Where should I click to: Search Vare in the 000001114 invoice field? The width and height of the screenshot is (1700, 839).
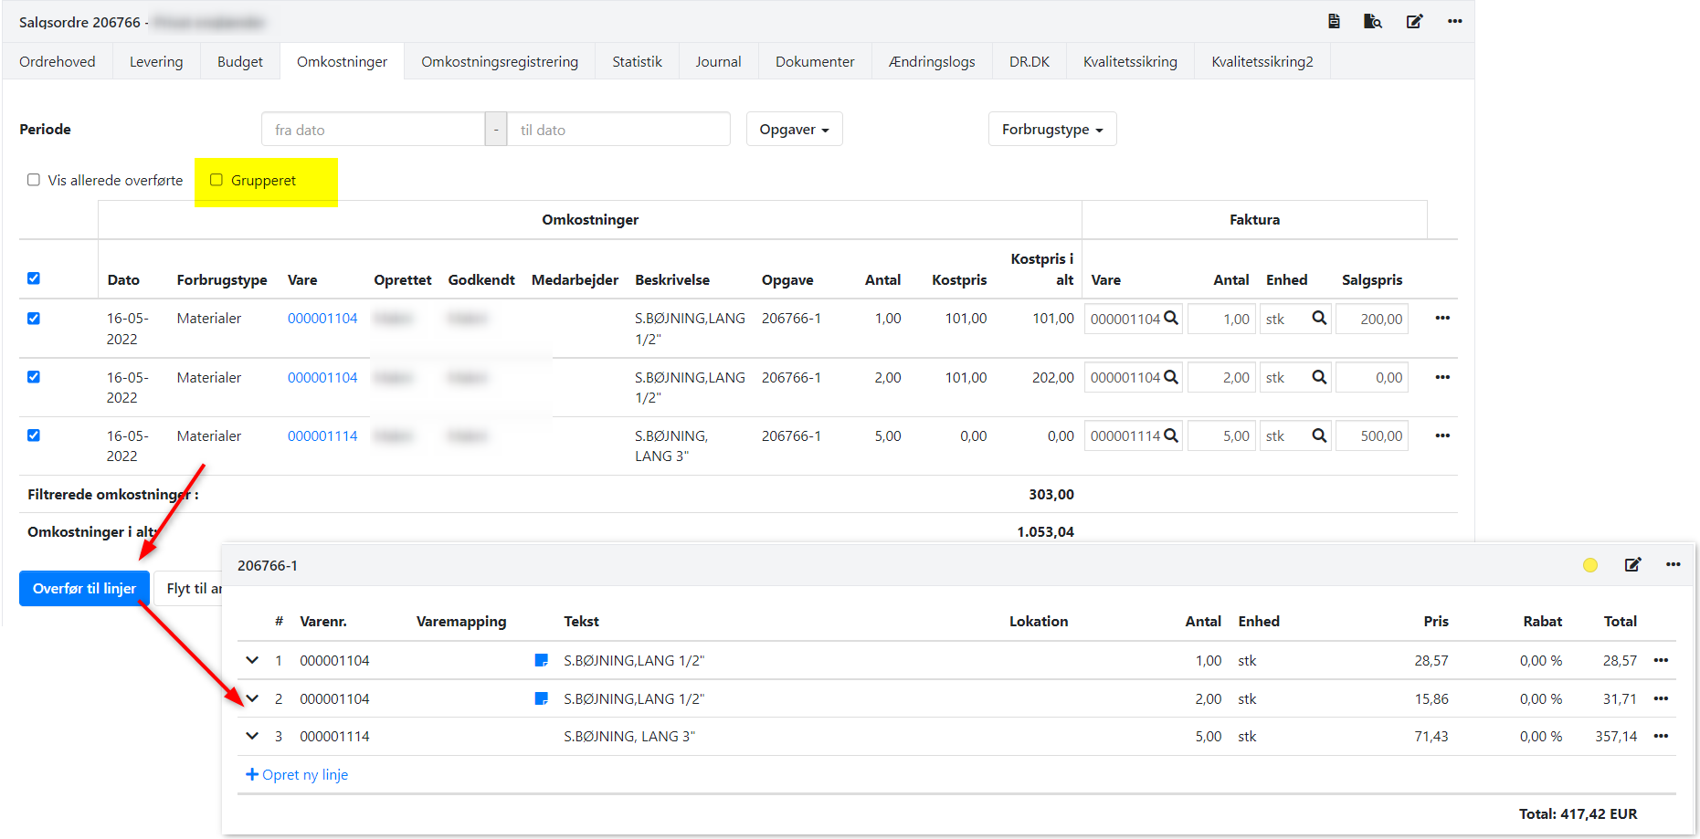coord(1171,435)
